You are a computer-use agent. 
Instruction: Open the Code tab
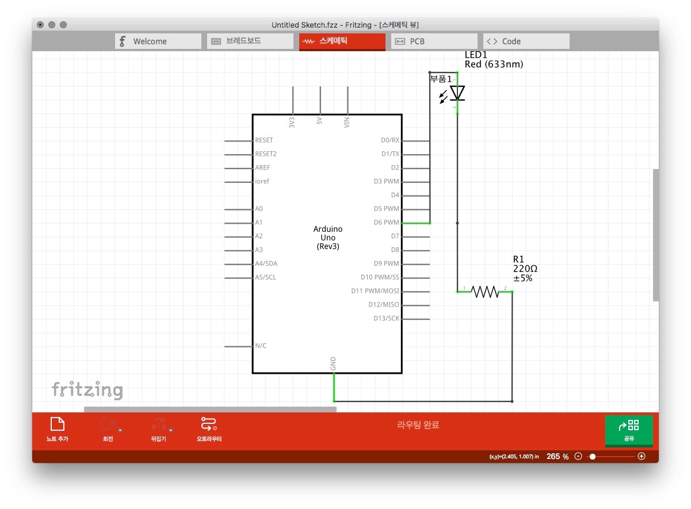(x=526, y=41)
